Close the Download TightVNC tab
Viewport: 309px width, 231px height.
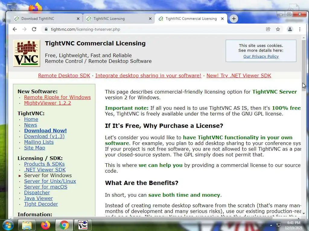[x=78, y=19]
